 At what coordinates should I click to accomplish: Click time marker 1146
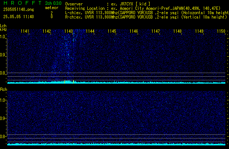click(134, 31)
